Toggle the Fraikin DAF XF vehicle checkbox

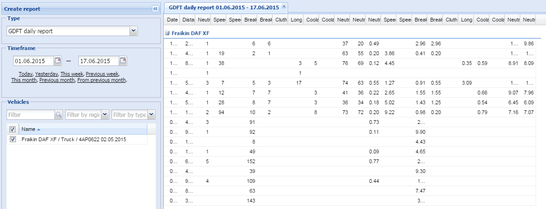[13, 139]
